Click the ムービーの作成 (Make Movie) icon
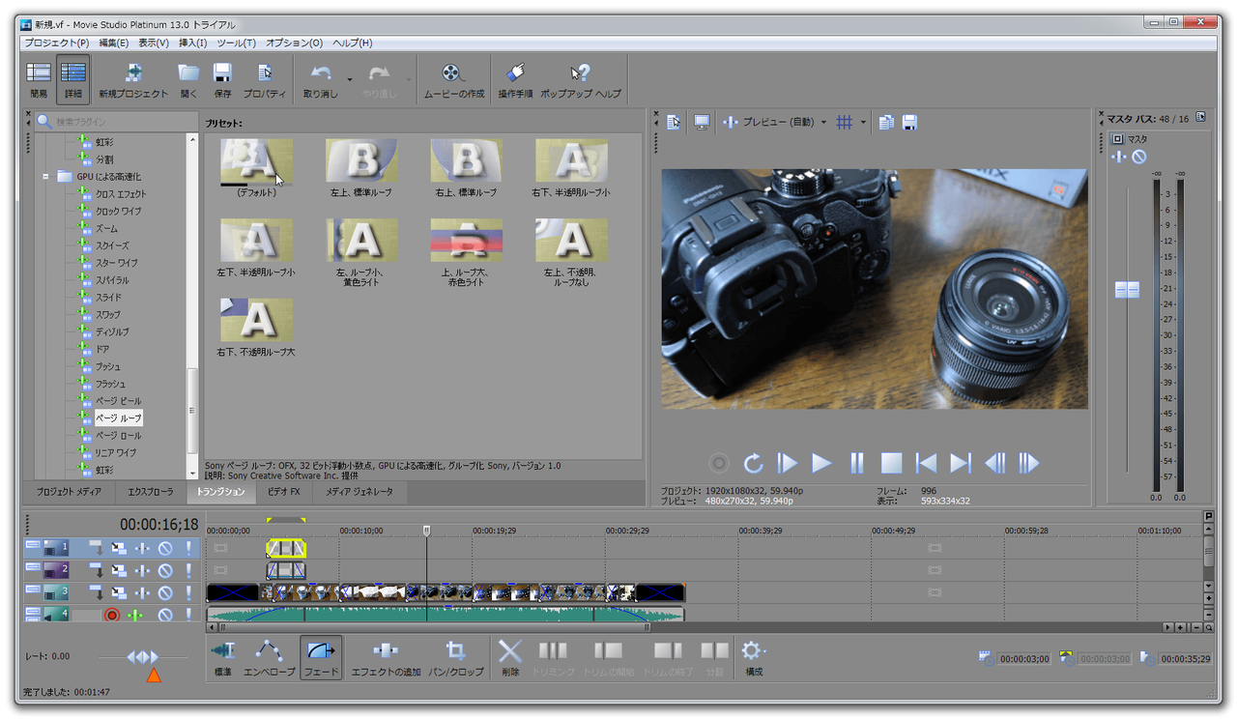 pos(453,78)
